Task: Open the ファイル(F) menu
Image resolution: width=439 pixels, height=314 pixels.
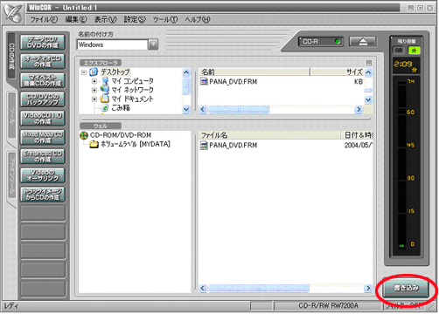Action: coord(44,19)
